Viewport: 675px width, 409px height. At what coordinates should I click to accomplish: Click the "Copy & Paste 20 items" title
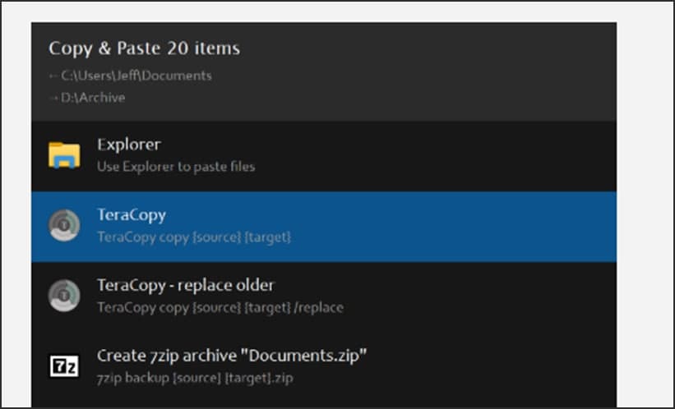145,48
